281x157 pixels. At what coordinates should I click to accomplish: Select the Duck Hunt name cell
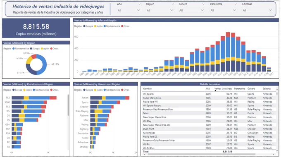[x=148, y=129]
